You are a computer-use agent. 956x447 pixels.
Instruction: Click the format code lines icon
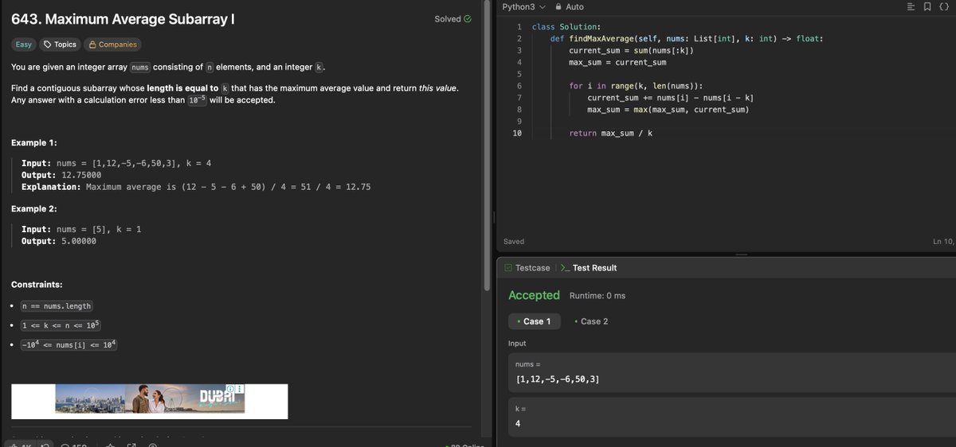coord(911,7)
